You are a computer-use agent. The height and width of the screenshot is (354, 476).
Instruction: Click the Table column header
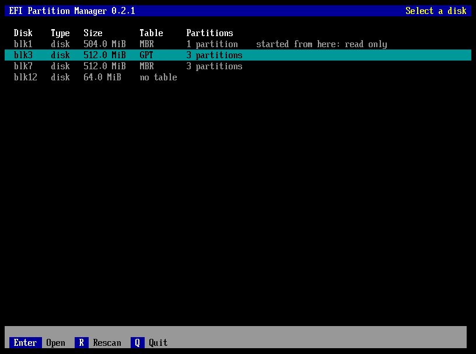151,33
